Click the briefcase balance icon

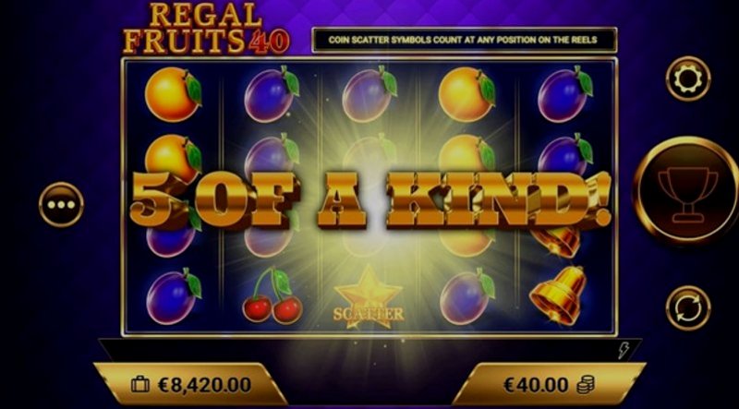(140, 385)
